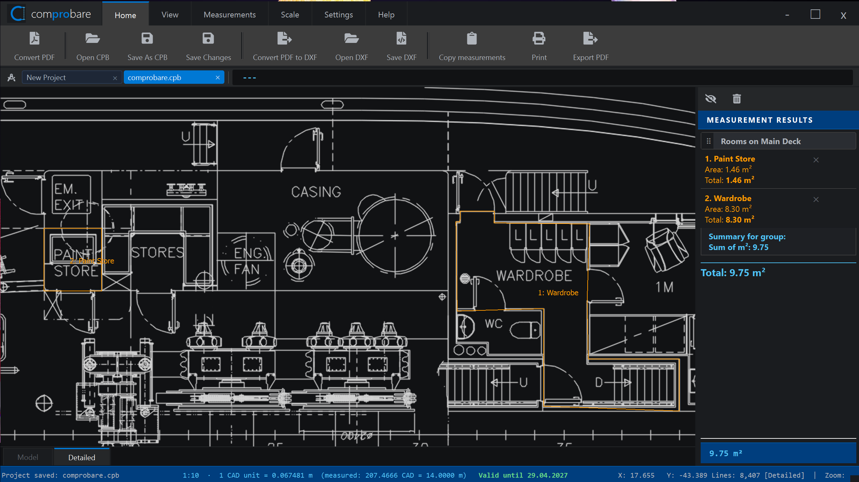Click Save As CPB toolbar icon
The image size is (859, 482).
[x=147, y=39]
